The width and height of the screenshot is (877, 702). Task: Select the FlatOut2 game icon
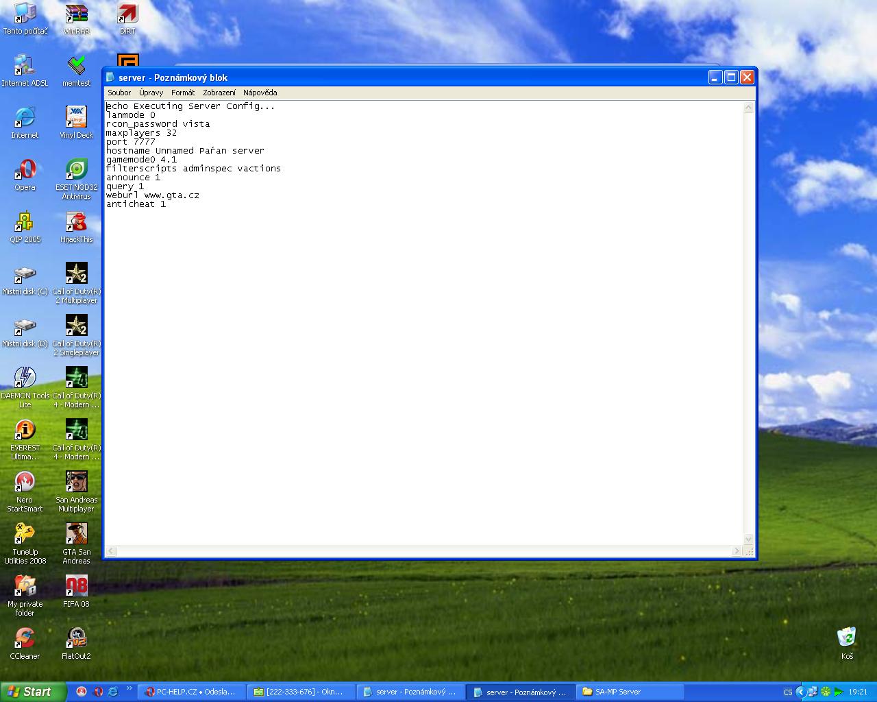tap(76, 644)
